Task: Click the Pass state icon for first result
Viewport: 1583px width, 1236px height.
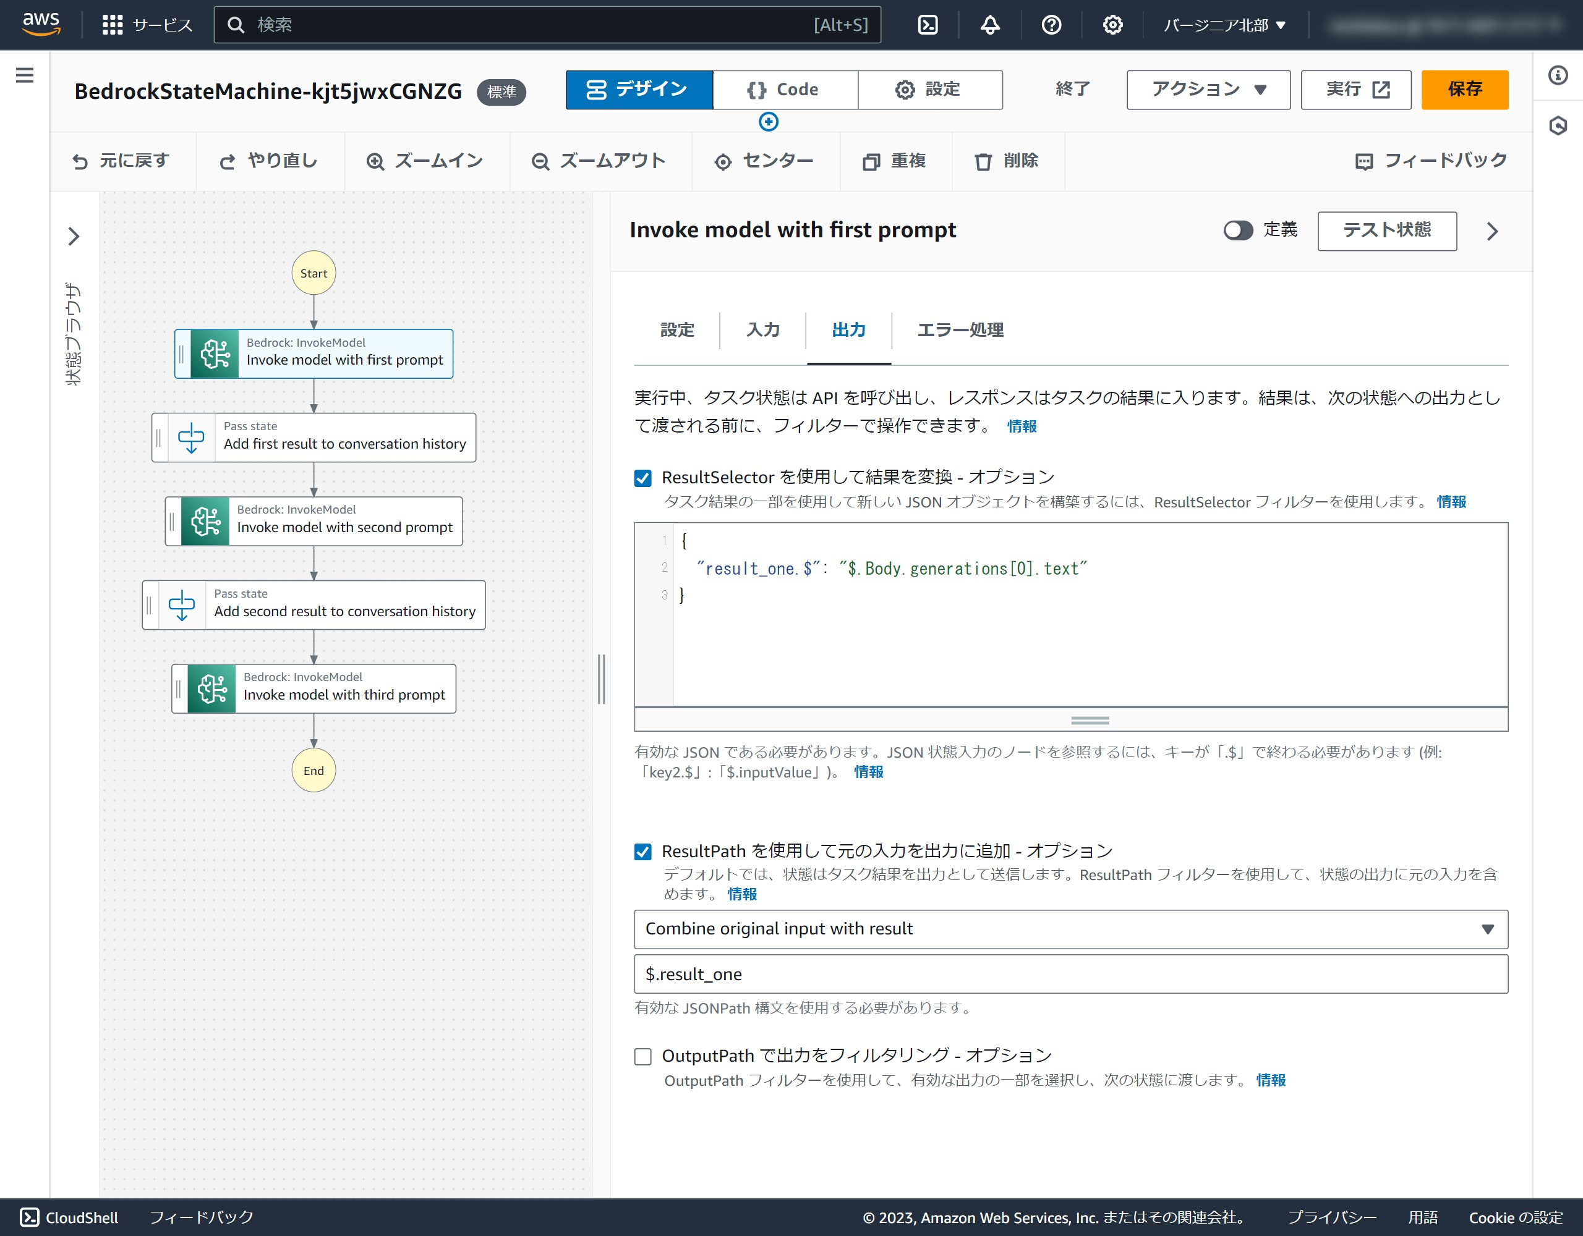Action: click(191, 438)
